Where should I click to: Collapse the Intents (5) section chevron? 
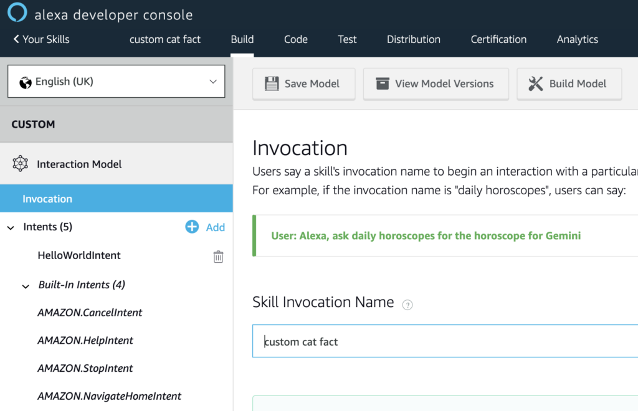[11, 228]
